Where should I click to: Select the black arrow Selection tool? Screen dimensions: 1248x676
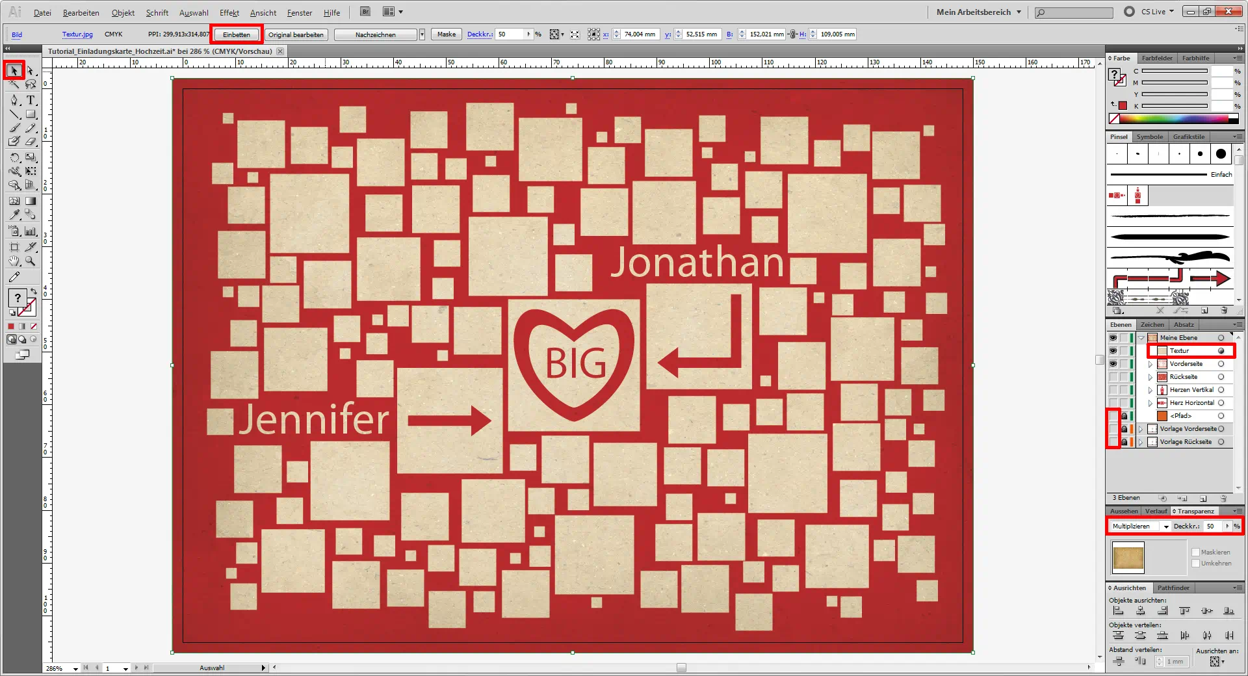14,70
